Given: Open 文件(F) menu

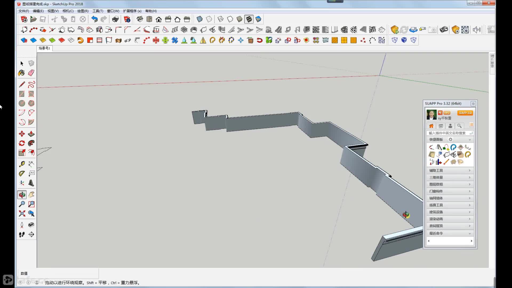Looking at the screenshot, I should pos(24,11).
